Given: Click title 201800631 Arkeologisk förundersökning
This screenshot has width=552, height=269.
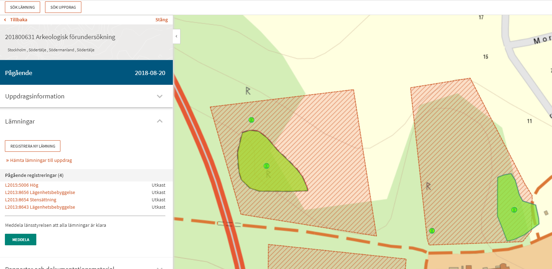Looking at the screenshot, I should 60,37.
